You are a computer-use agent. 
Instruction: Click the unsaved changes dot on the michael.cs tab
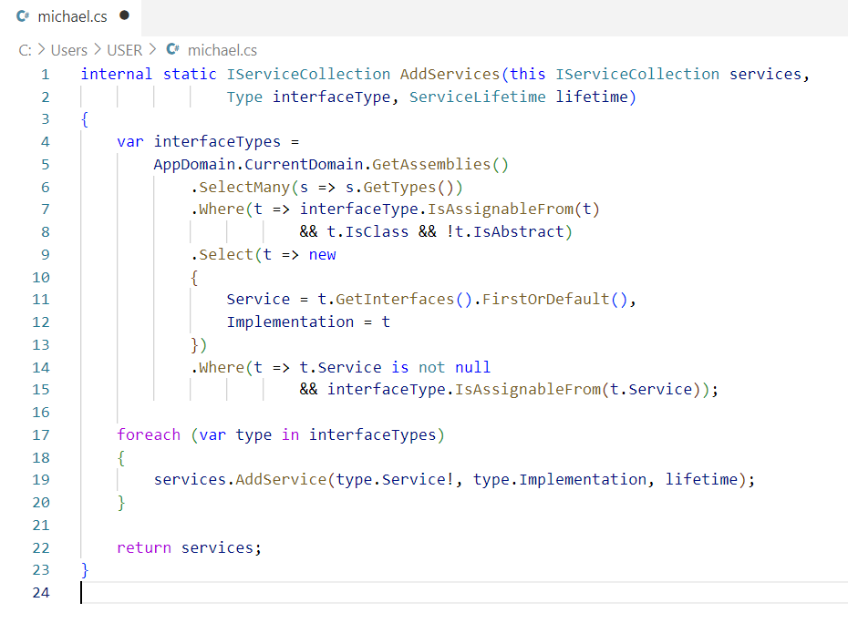pos(124,15)
